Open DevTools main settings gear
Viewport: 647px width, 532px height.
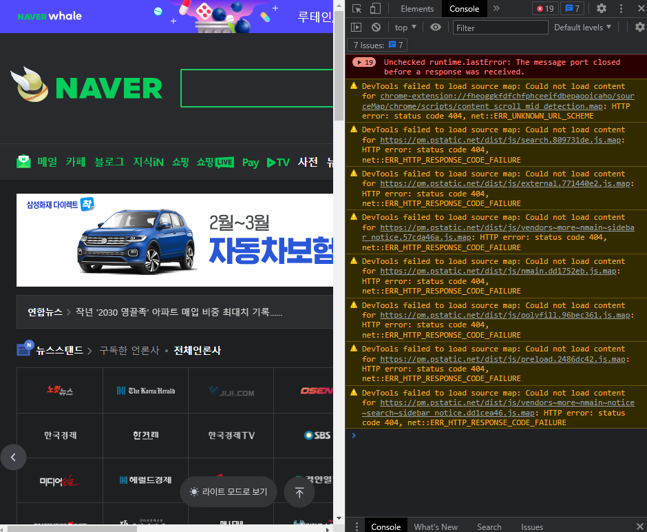tap(602, 9)
